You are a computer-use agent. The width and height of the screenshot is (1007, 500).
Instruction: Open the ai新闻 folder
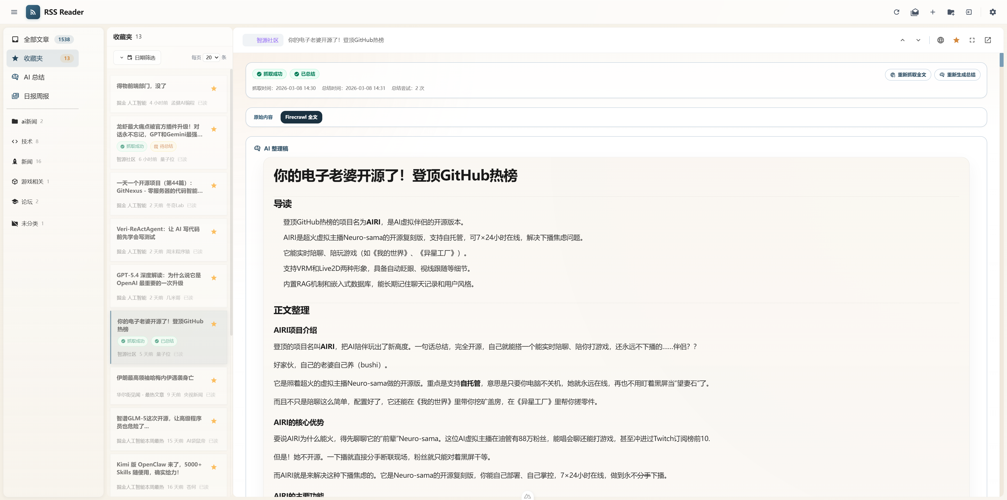42,121
